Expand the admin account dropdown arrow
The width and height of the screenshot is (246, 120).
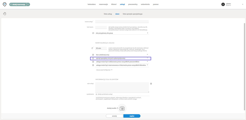(242, 4)
